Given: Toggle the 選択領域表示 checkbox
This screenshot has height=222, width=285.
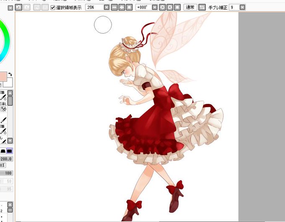Looking at the screenshot, I should [53, 8].
